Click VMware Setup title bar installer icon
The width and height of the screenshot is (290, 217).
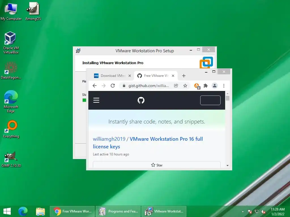point(78,51)
